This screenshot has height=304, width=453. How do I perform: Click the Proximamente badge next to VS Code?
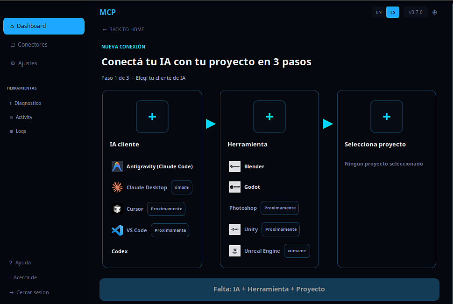[x=170, y=230]
